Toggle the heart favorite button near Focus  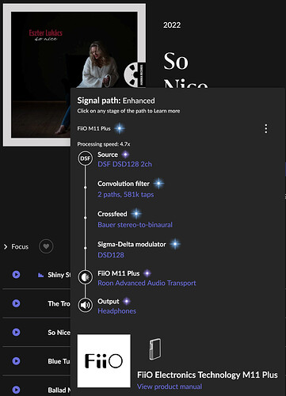click(x=46, y=246)
